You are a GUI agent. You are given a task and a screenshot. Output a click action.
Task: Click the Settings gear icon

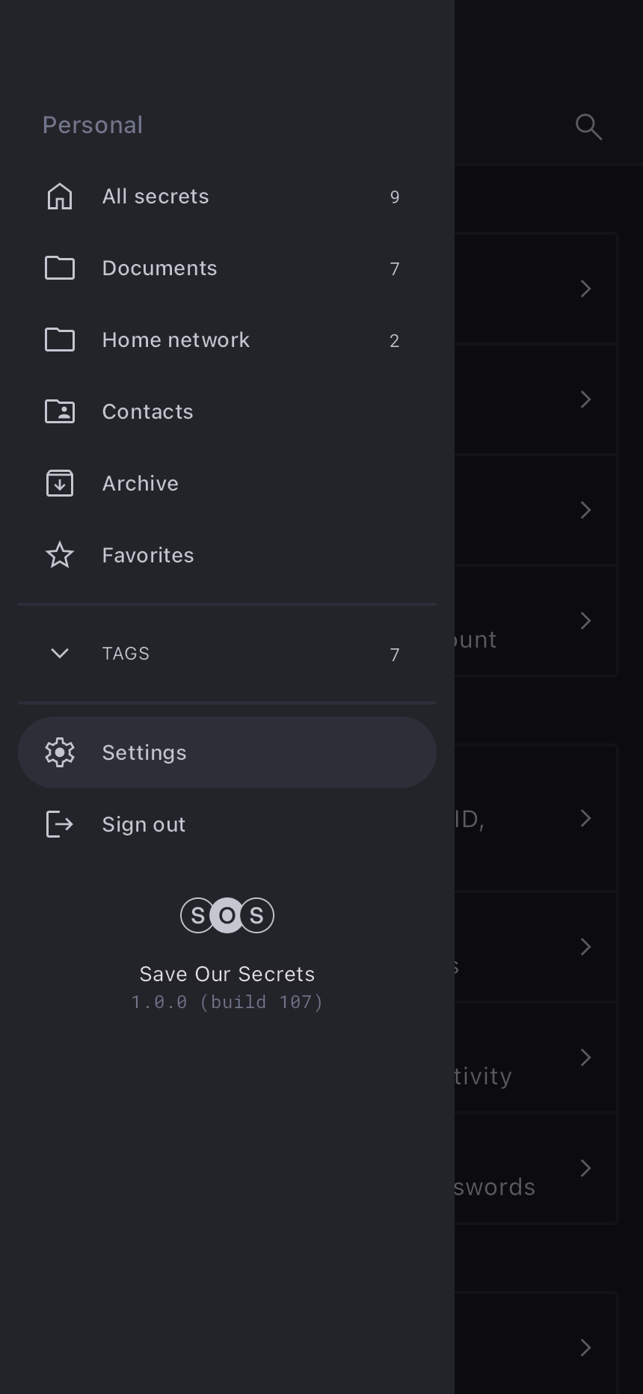pyautogui.click(x=60, y=752)
